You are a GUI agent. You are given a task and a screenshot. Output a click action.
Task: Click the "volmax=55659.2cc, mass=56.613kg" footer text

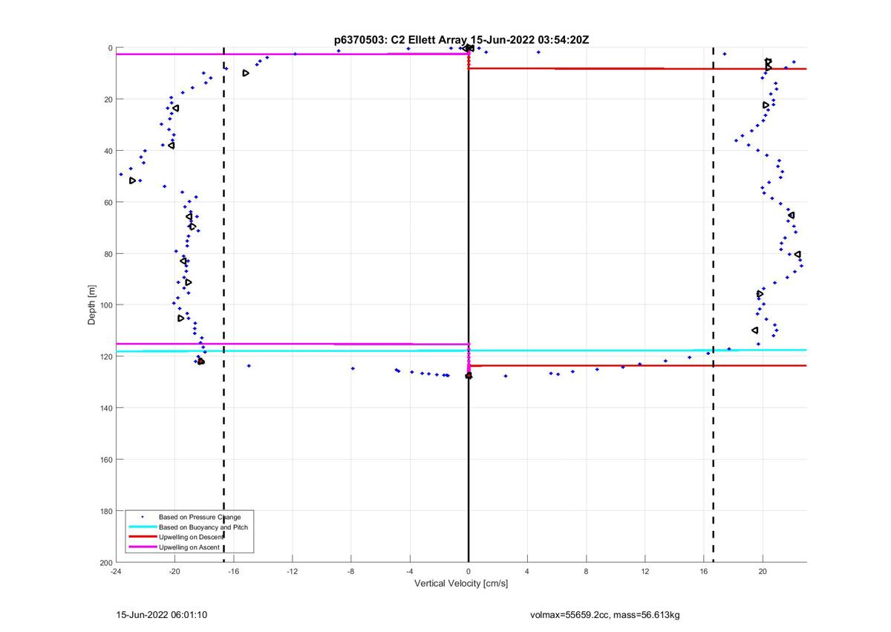605,615
